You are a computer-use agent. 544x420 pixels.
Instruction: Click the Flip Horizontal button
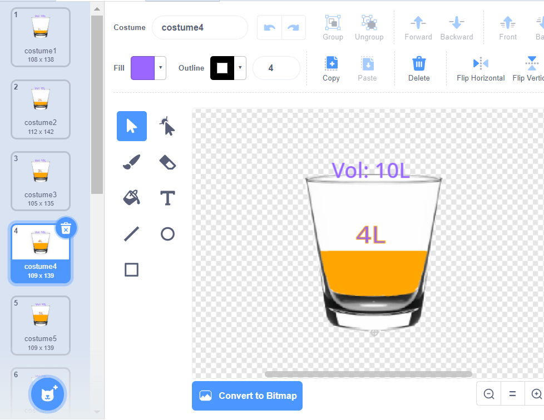pyautogui.click(x=481, y=69)
